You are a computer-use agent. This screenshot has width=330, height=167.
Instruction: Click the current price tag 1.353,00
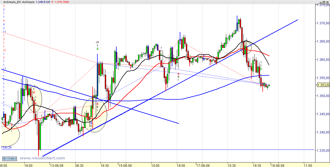[323, 85]
